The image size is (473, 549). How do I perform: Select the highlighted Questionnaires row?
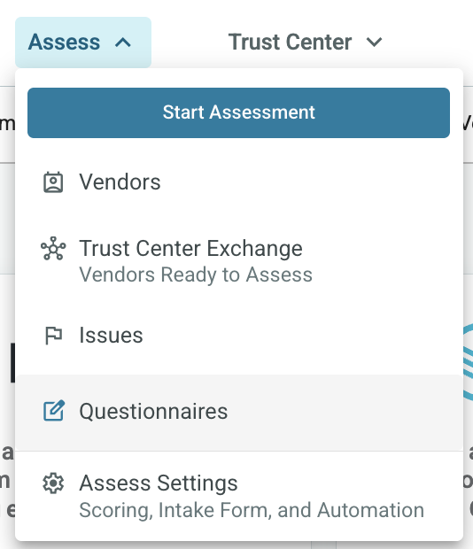[239, 413]
